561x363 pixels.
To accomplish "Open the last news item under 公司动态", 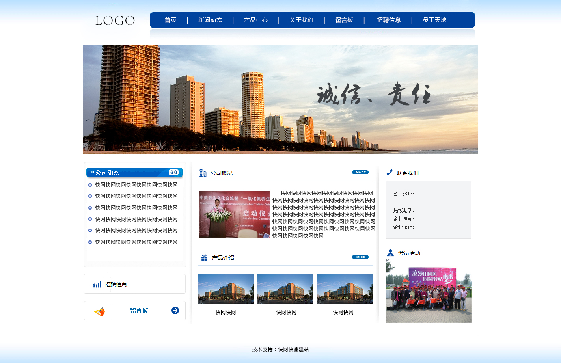I will tap(136, 242).
